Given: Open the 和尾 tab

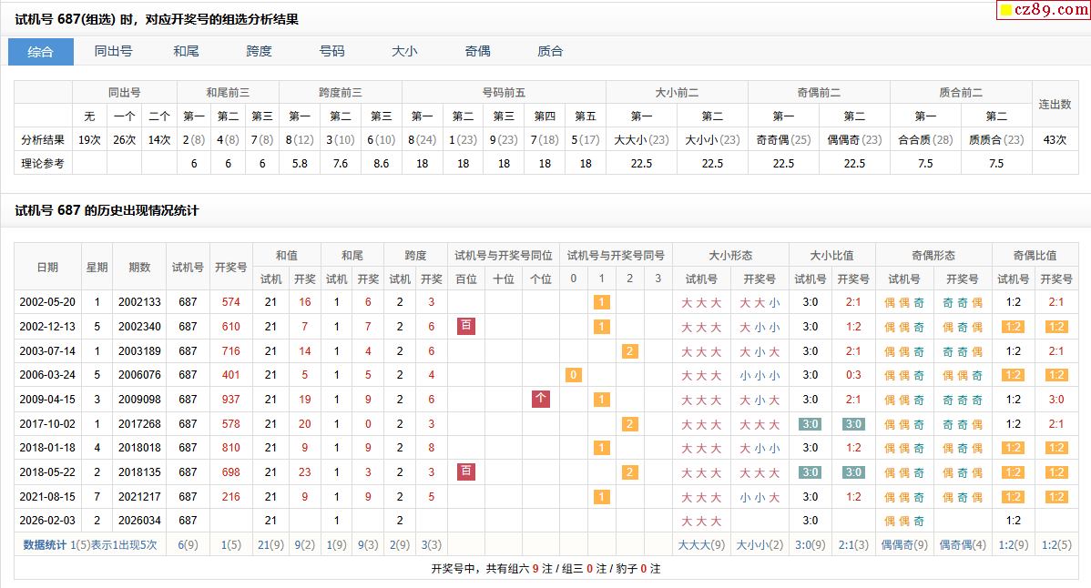Looking at the screenshot, I should [x=186, y=52].
